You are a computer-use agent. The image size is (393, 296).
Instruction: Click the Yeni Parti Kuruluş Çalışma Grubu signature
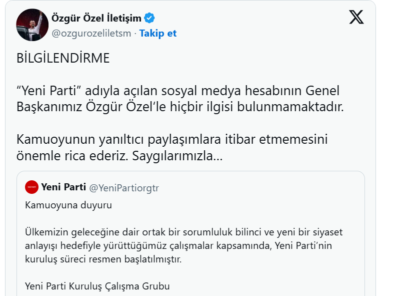pos(97,286)
